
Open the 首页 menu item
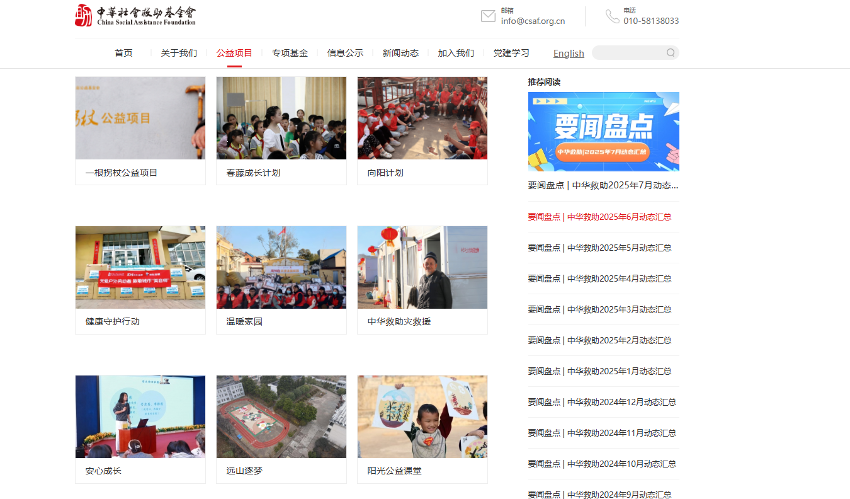(x=123, y=53)
